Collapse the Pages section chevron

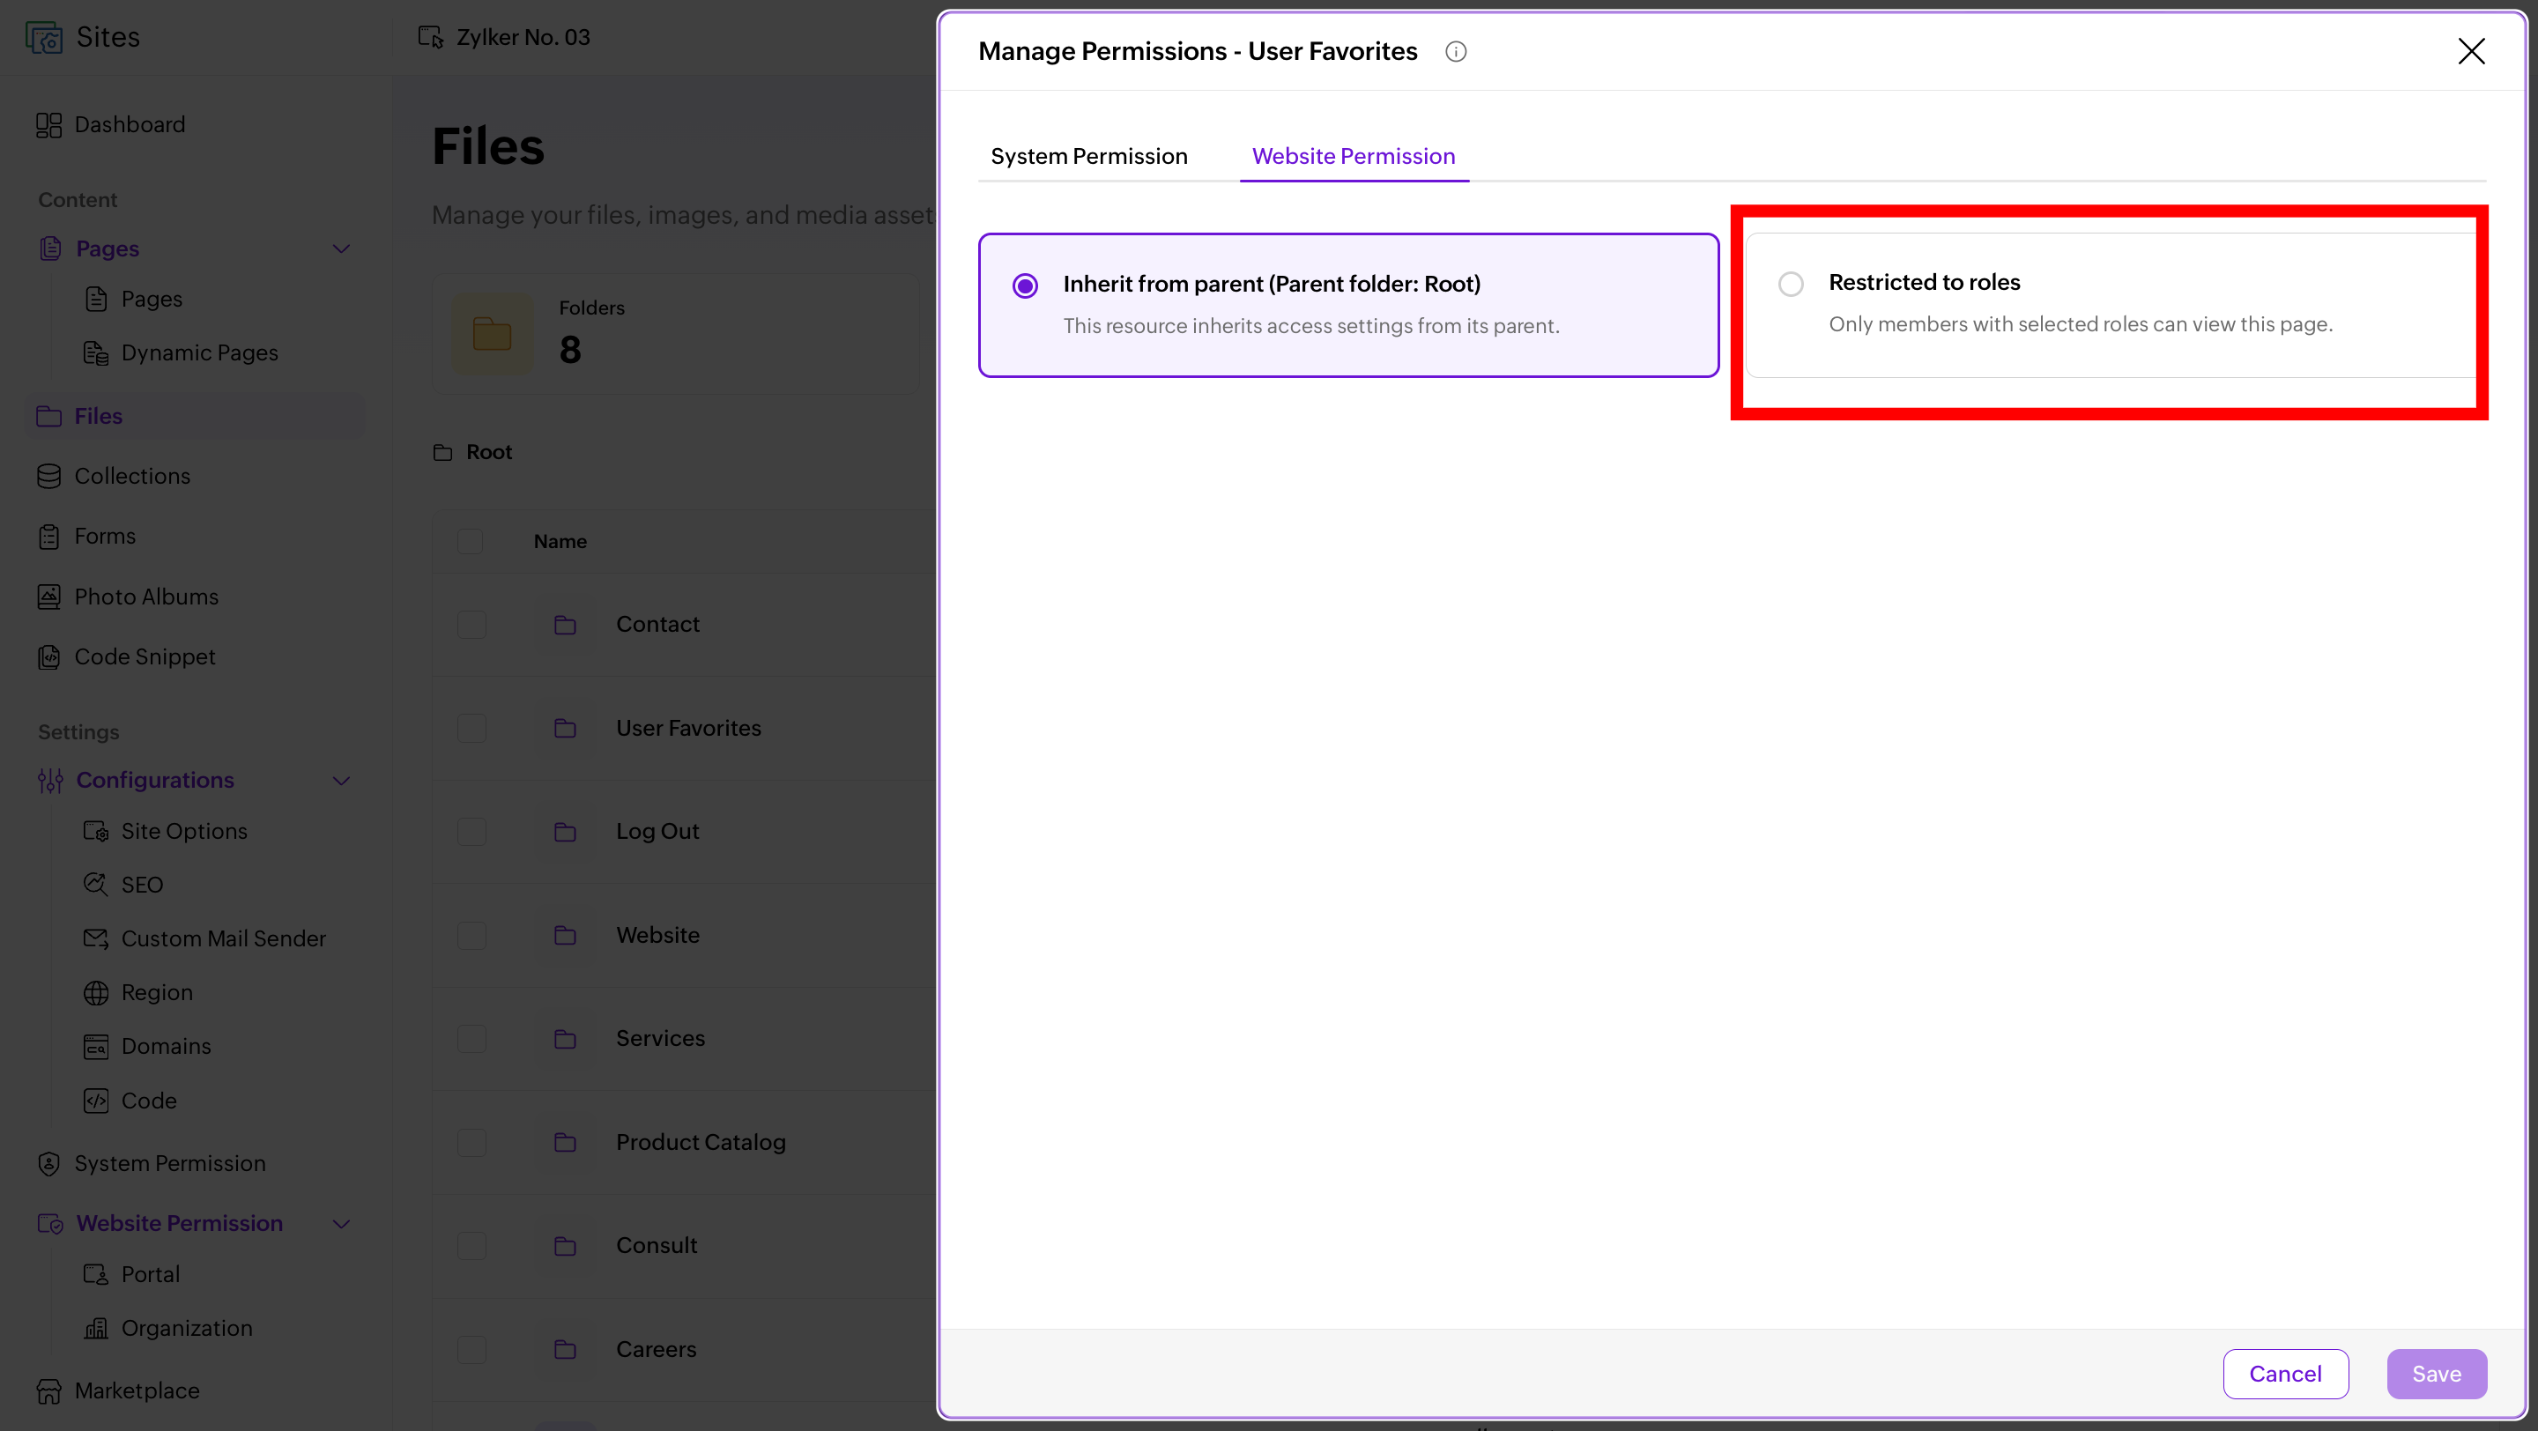coord(341,249)
